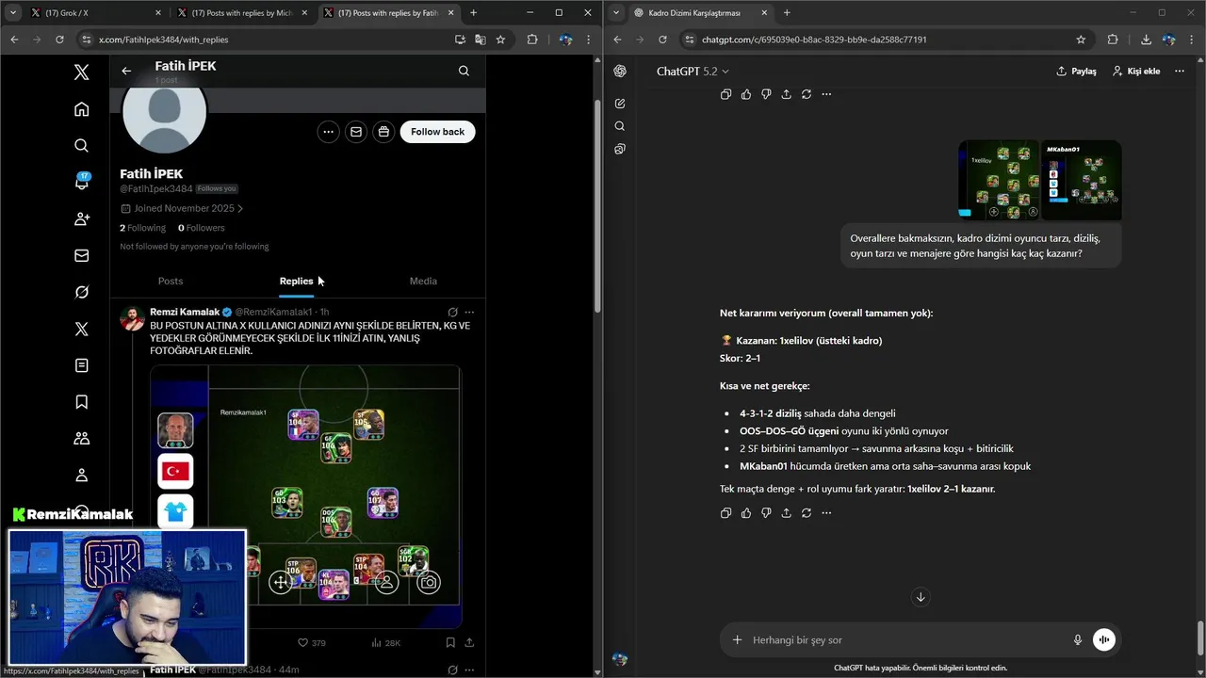Open Messages envelope in X sidebar
Viewport: 1206px width, 678px height.
pyautogui.click(x=82, y=255)
